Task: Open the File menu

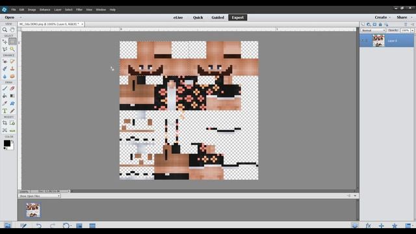Action: 14,10
